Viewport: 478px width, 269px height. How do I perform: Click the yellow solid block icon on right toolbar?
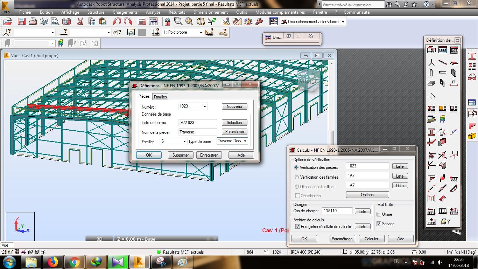tap(472, 136)
